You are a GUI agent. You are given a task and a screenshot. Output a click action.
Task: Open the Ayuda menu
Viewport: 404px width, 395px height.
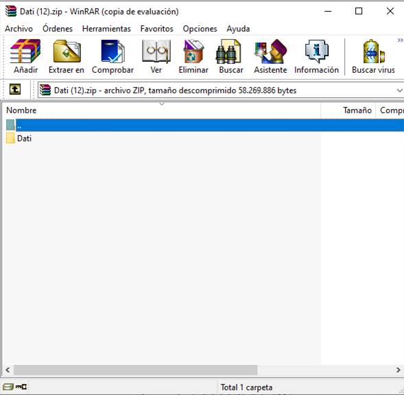pos(238,29)
